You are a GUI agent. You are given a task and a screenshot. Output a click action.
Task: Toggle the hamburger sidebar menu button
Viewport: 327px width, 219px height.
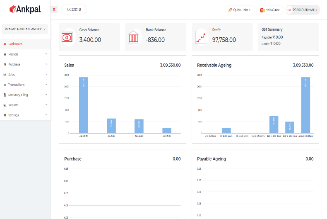(54, 10)
